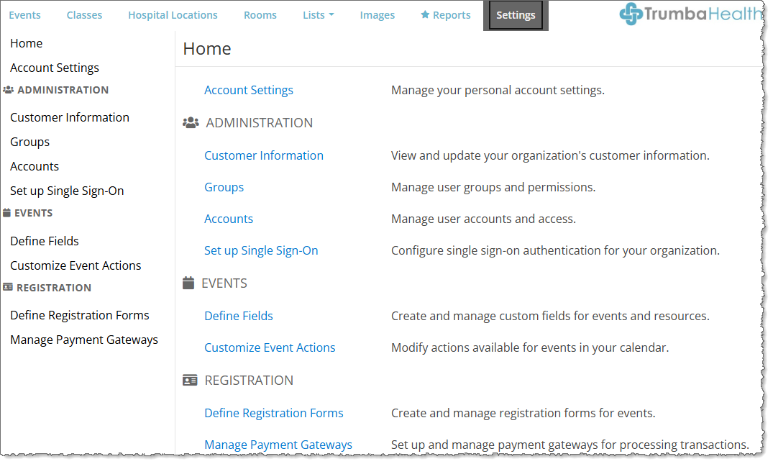This screenshot has width=773, height=464.
Task: Click the TrumbaHealth logo
Action: tap(688, 13)
